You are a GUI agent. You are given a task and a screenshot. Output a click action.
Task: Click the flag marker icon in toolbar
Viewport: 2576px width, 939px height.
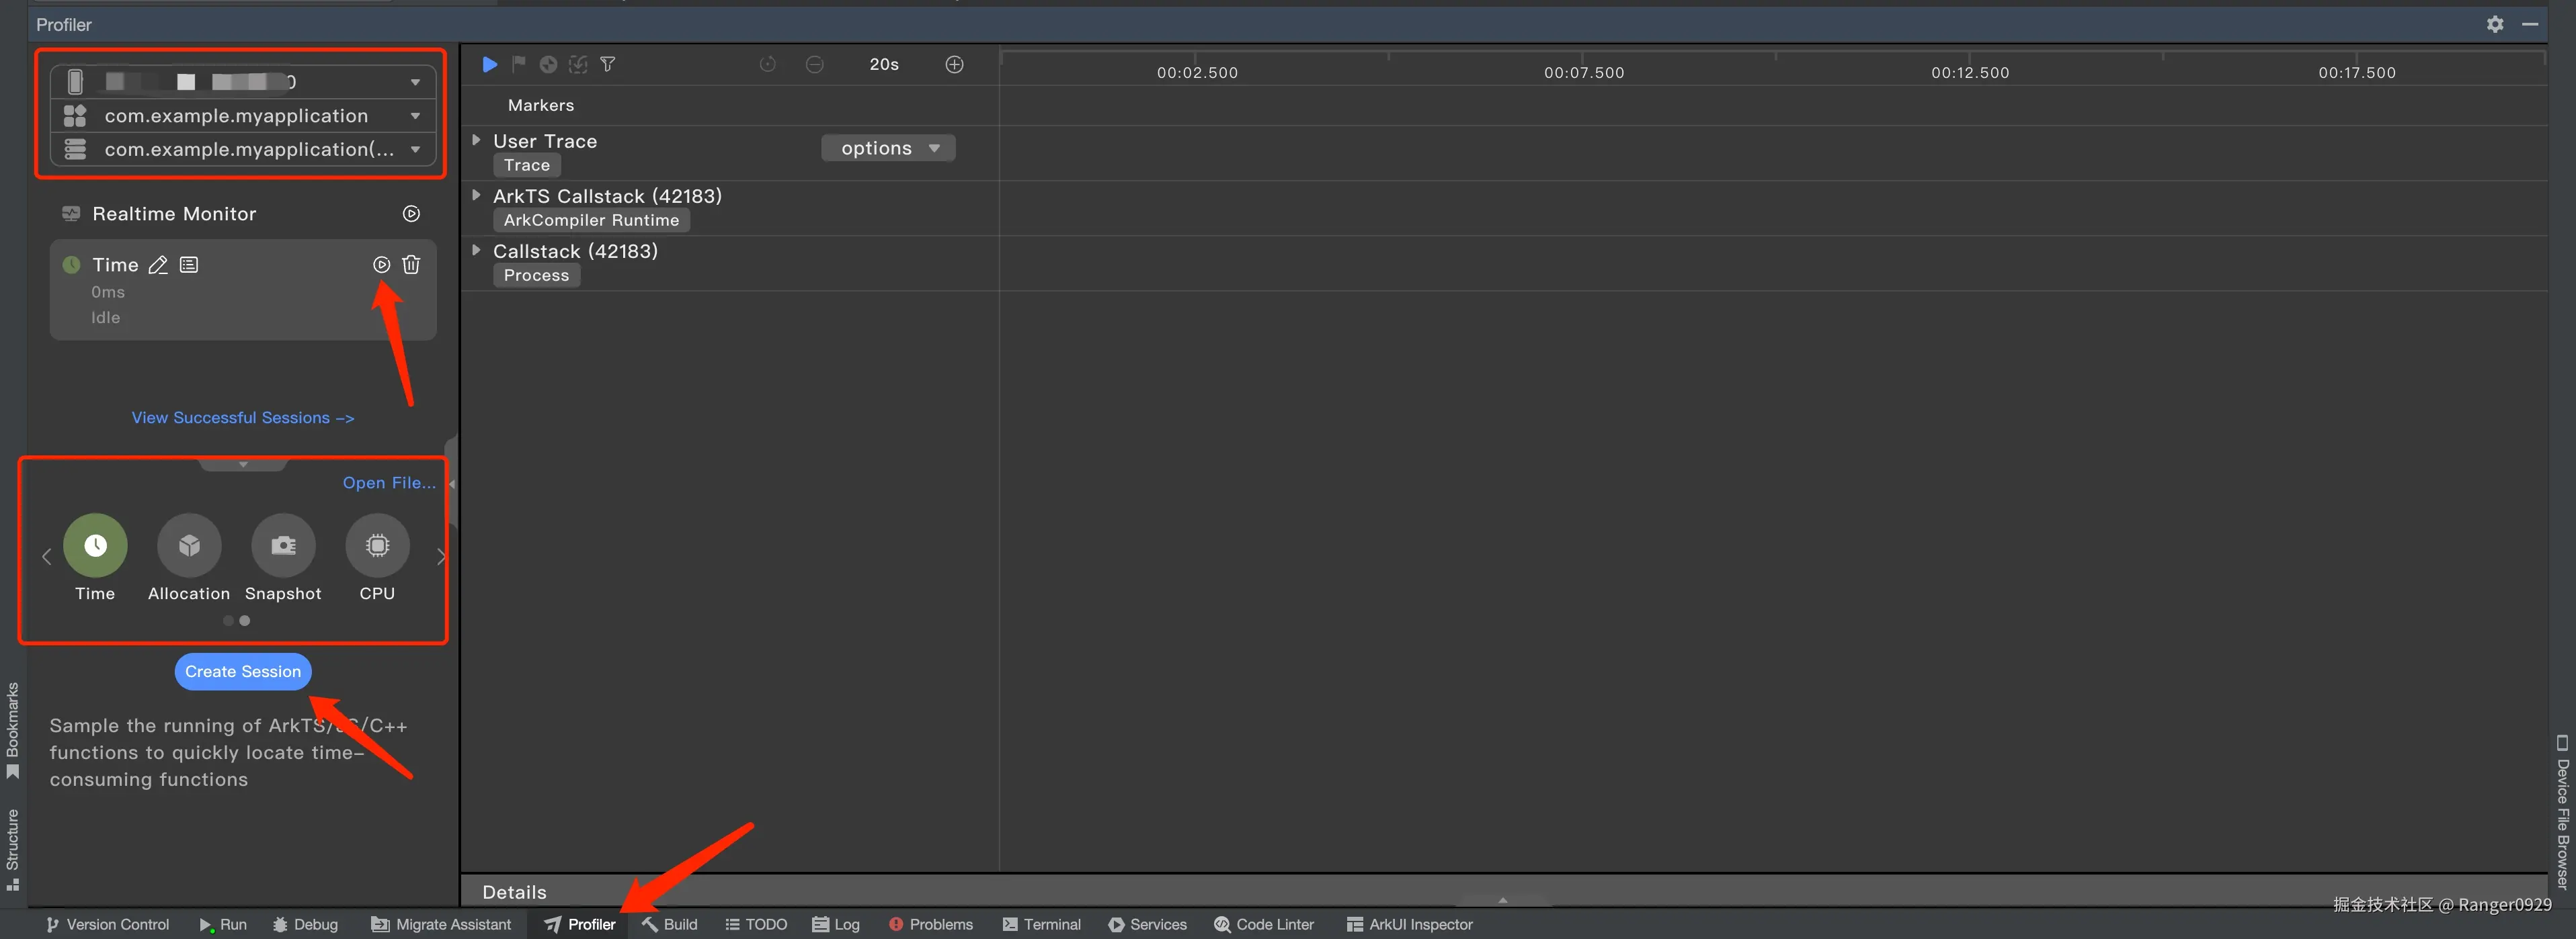pyautogui.click(x=518, y=65)
